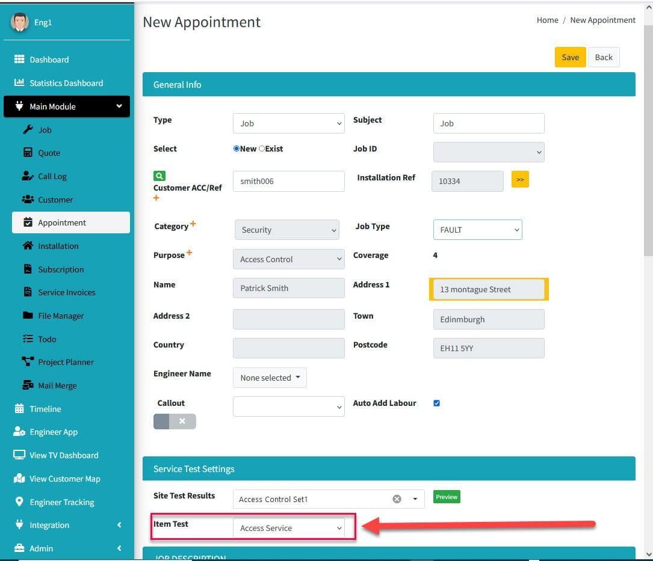Click the yellow >> Installation Ref button

[520, 179]
